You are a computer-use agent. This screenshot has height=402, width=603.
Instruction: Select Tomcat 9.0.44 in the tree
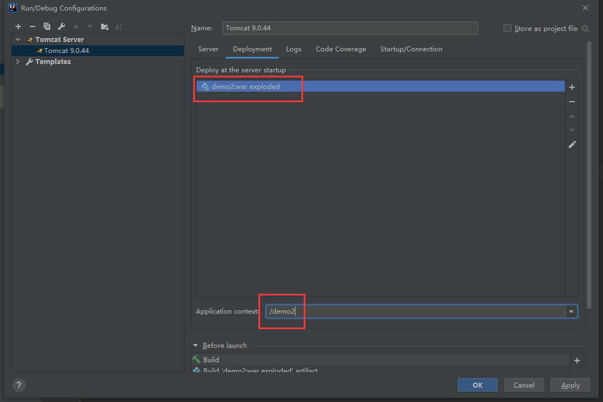(x=98, y=51)
